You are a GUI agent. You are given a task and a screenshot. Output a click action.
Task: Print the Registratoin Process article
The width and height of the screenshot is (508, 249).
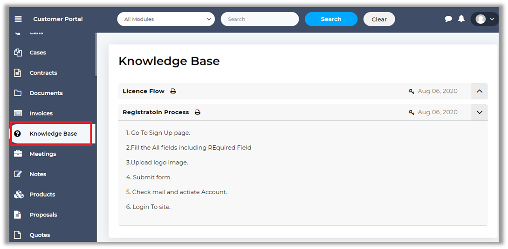tap(197, 112)
